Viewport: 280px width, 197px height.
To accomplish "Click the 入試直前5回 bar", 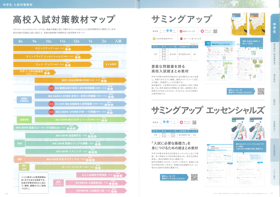I will point(96,183).
